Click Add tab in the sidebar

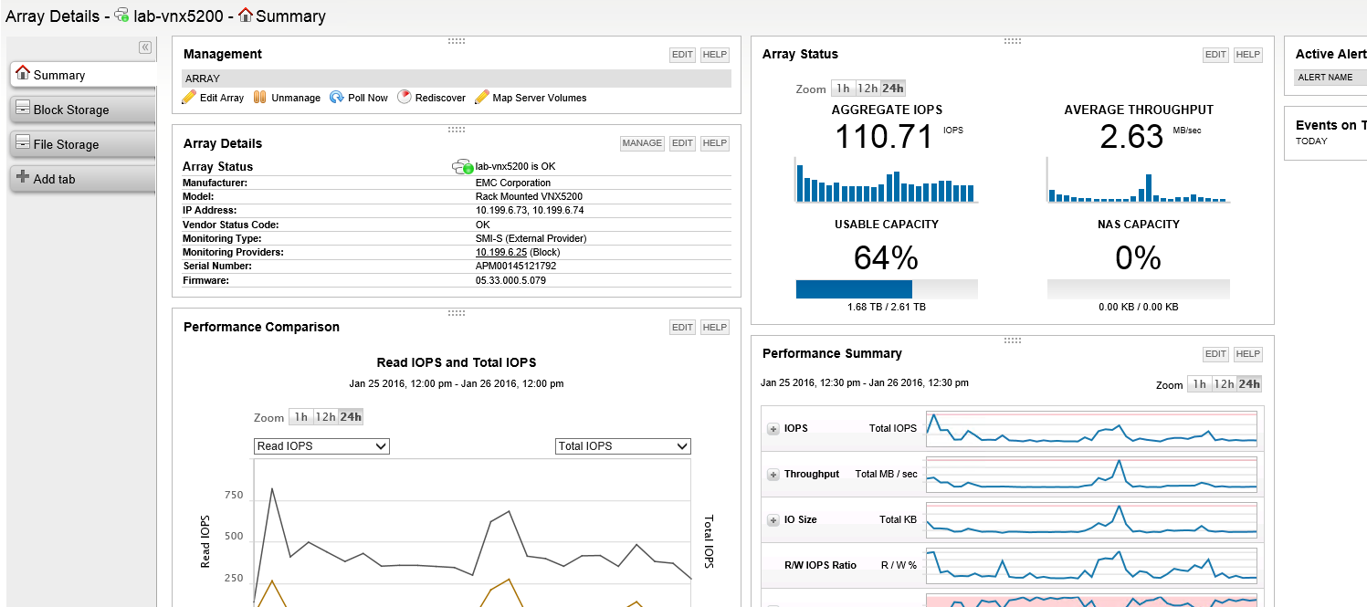[83, 179]
